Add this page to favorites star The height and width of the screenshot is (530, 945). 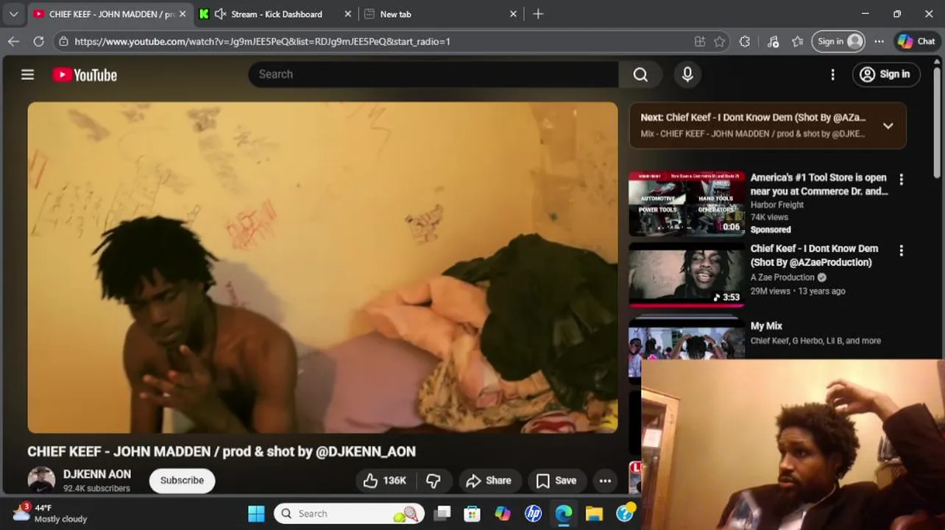click(720, 41)
